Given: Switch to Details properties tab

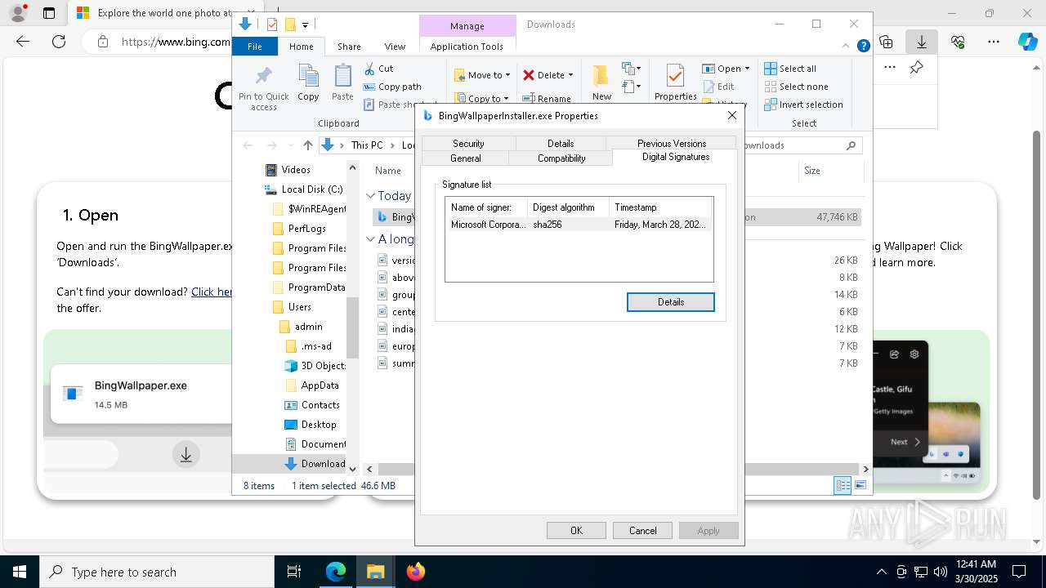Looking at the screenshot, I should pyautogui.click(x=561, y=143).
